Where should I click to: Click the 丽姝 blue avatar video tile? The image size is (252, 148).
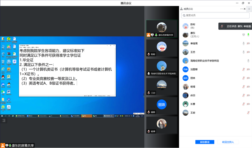[162, 106]
